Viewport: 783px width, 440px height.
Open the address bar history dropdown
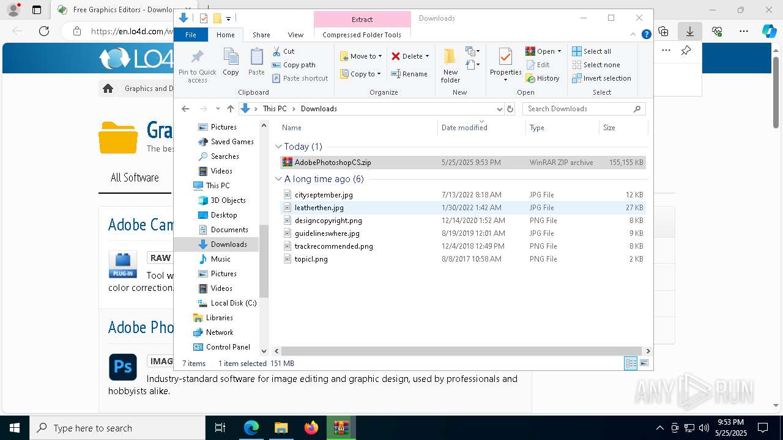tap(499, 109)
